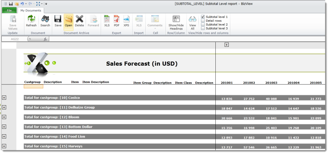Click the Show/Hide Headings icon
329x154 pixels.
176,19
